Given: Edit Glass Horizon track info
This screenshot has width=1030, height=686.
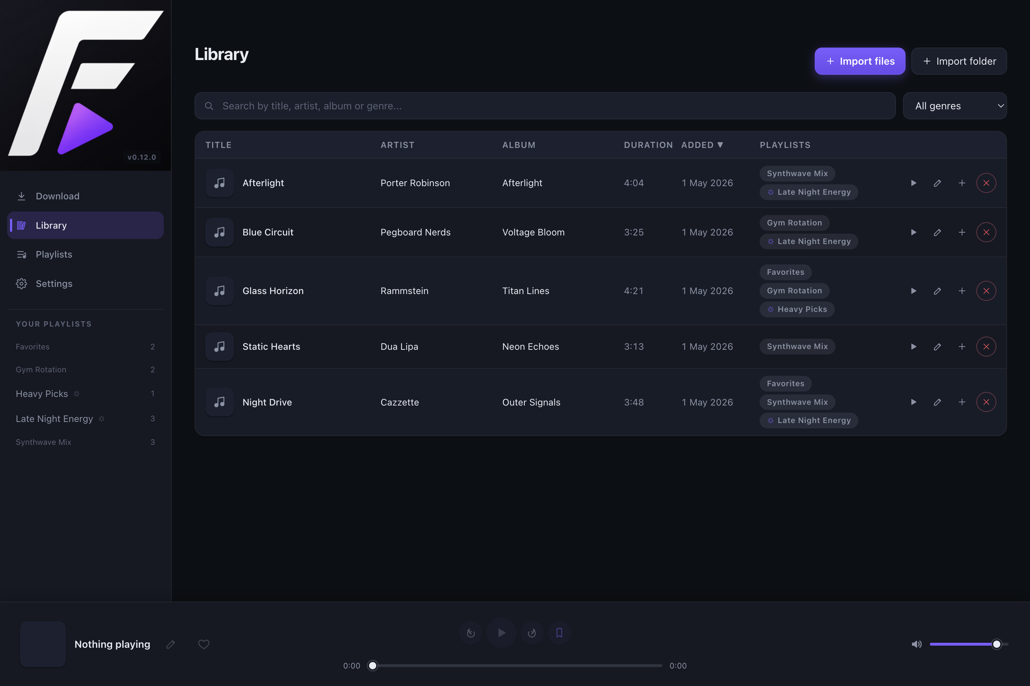Looking at the screenshot, I should point(937,291).
